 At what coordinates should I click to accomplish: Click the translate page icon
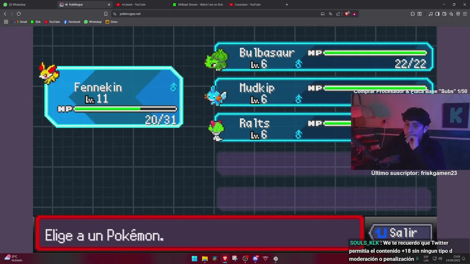tap(330, 14)
